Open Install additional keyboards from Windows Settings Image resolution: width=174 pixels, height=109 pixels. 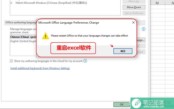(40, 68)
